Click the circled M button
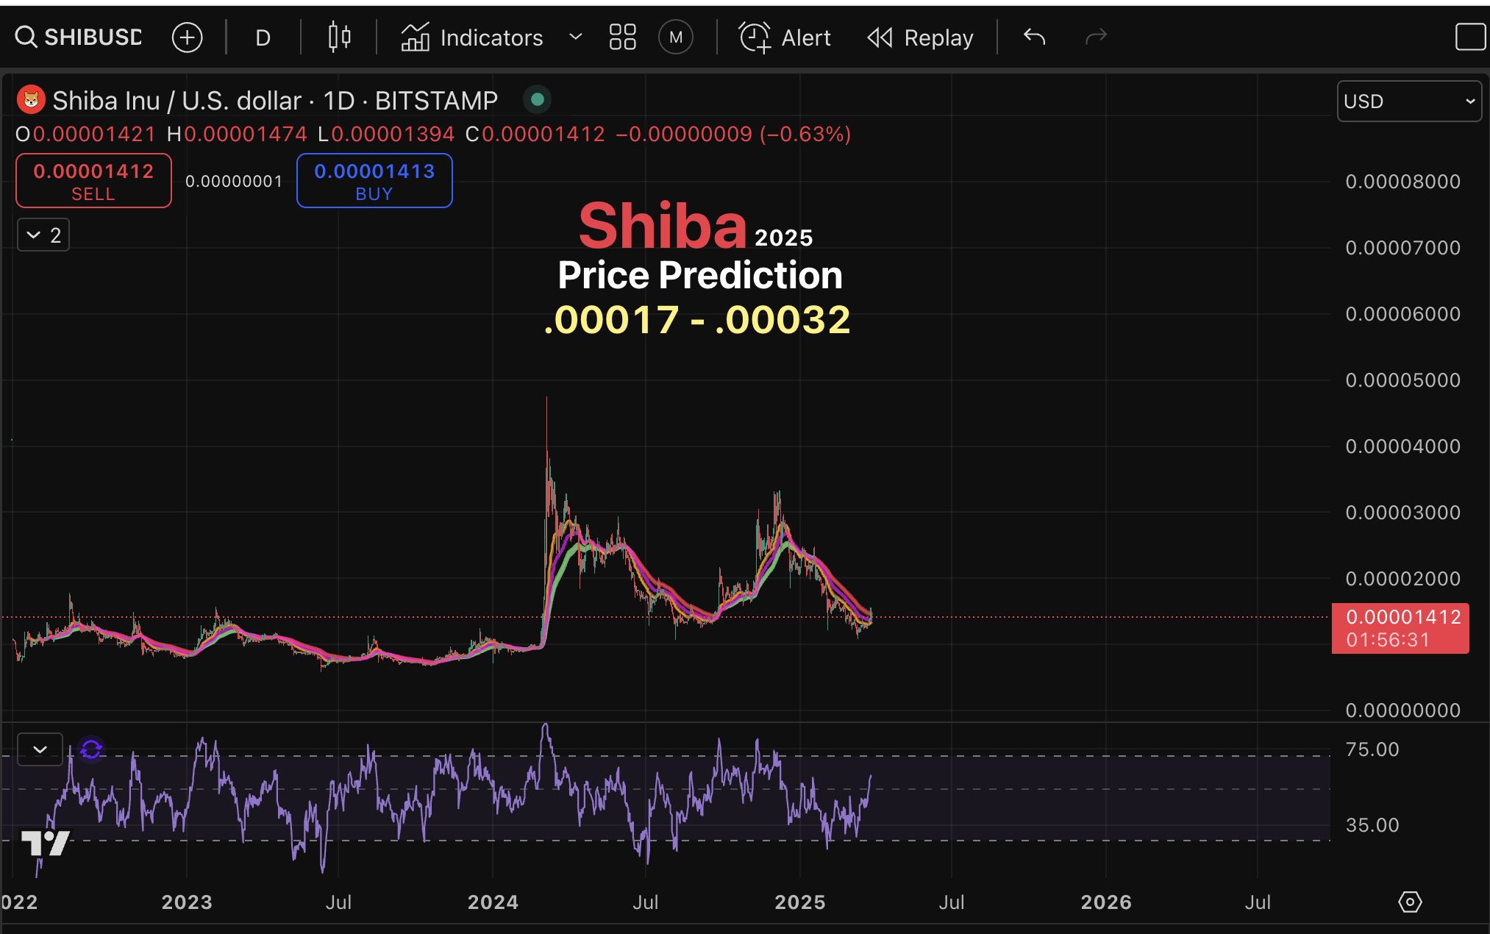 (x=676, y=37)
